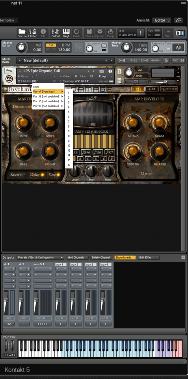Select Port A [from host] entry

[48, 92]
